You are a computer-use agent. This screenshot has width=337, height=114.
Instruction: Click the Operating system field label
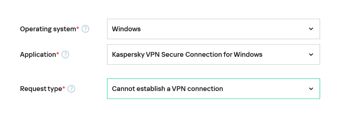coord(48,29)
